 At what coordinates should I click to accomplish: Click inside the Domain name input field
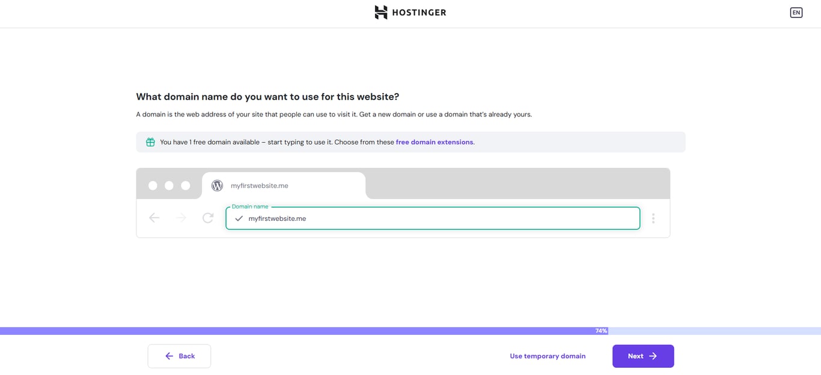pyautogui.click(x=421, y=218)
